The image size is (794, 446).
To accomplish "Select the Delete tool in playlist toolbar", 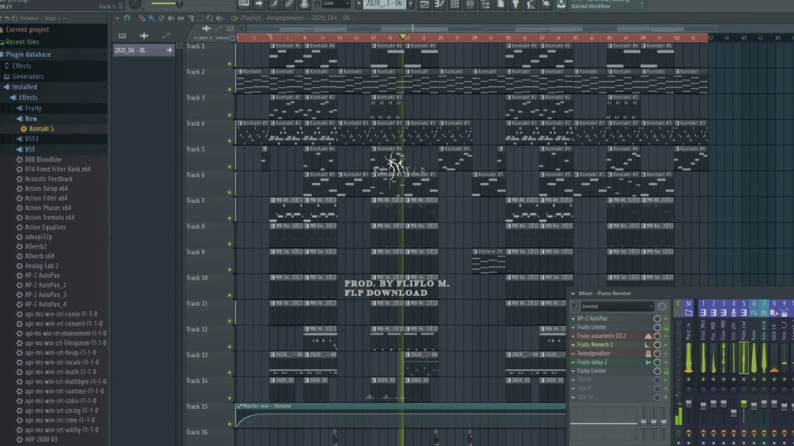I will pos(161,18).
